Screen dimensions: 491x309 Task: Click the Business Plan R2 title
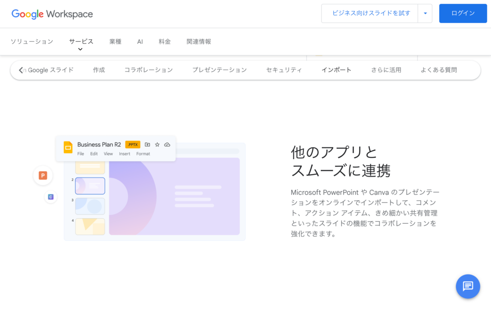(99, 144)
